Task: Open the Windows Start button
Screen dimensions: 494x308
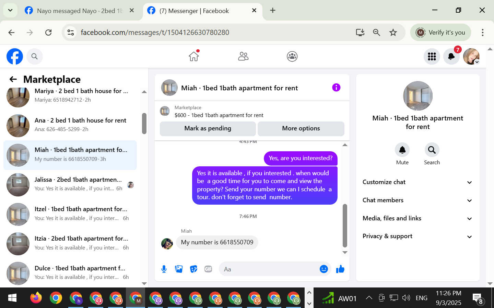Action: pos(12,298)
